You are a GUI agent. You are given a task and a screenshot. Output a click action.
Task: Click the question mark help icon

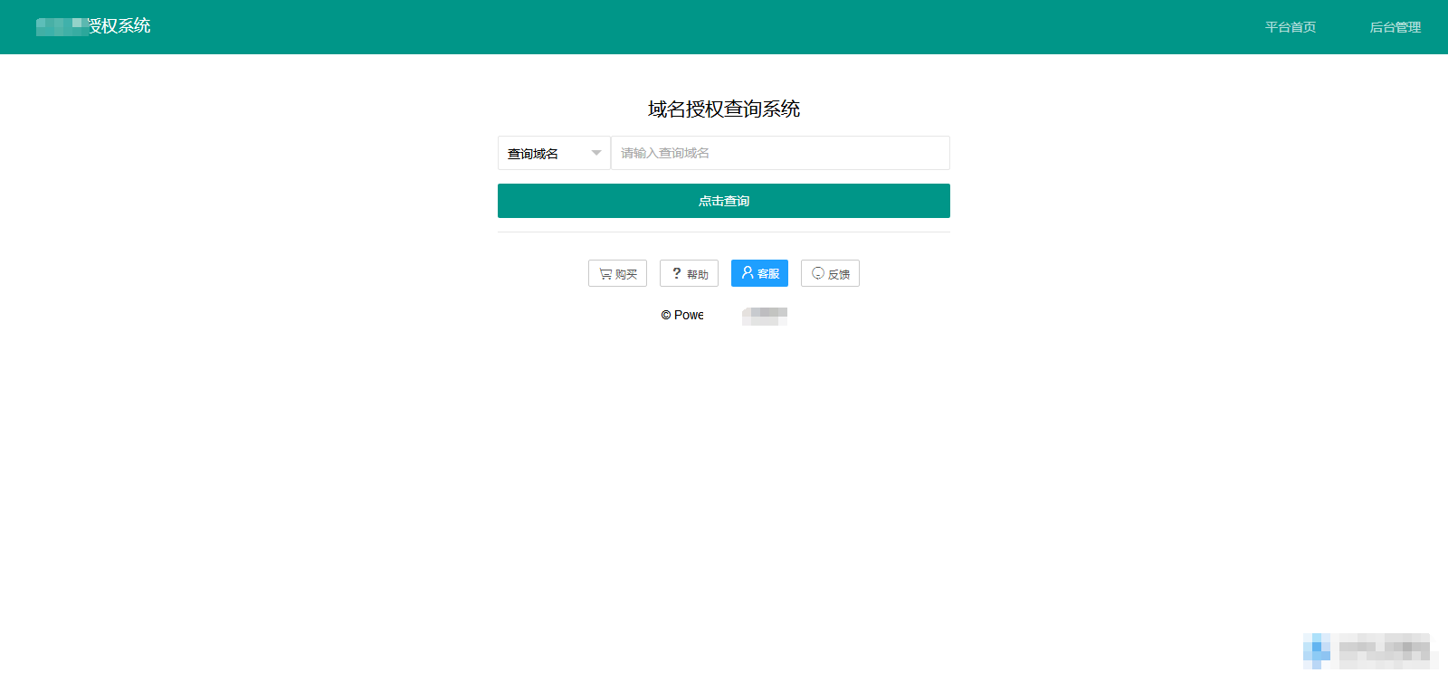pyautogui.click(x=676, y=273)
